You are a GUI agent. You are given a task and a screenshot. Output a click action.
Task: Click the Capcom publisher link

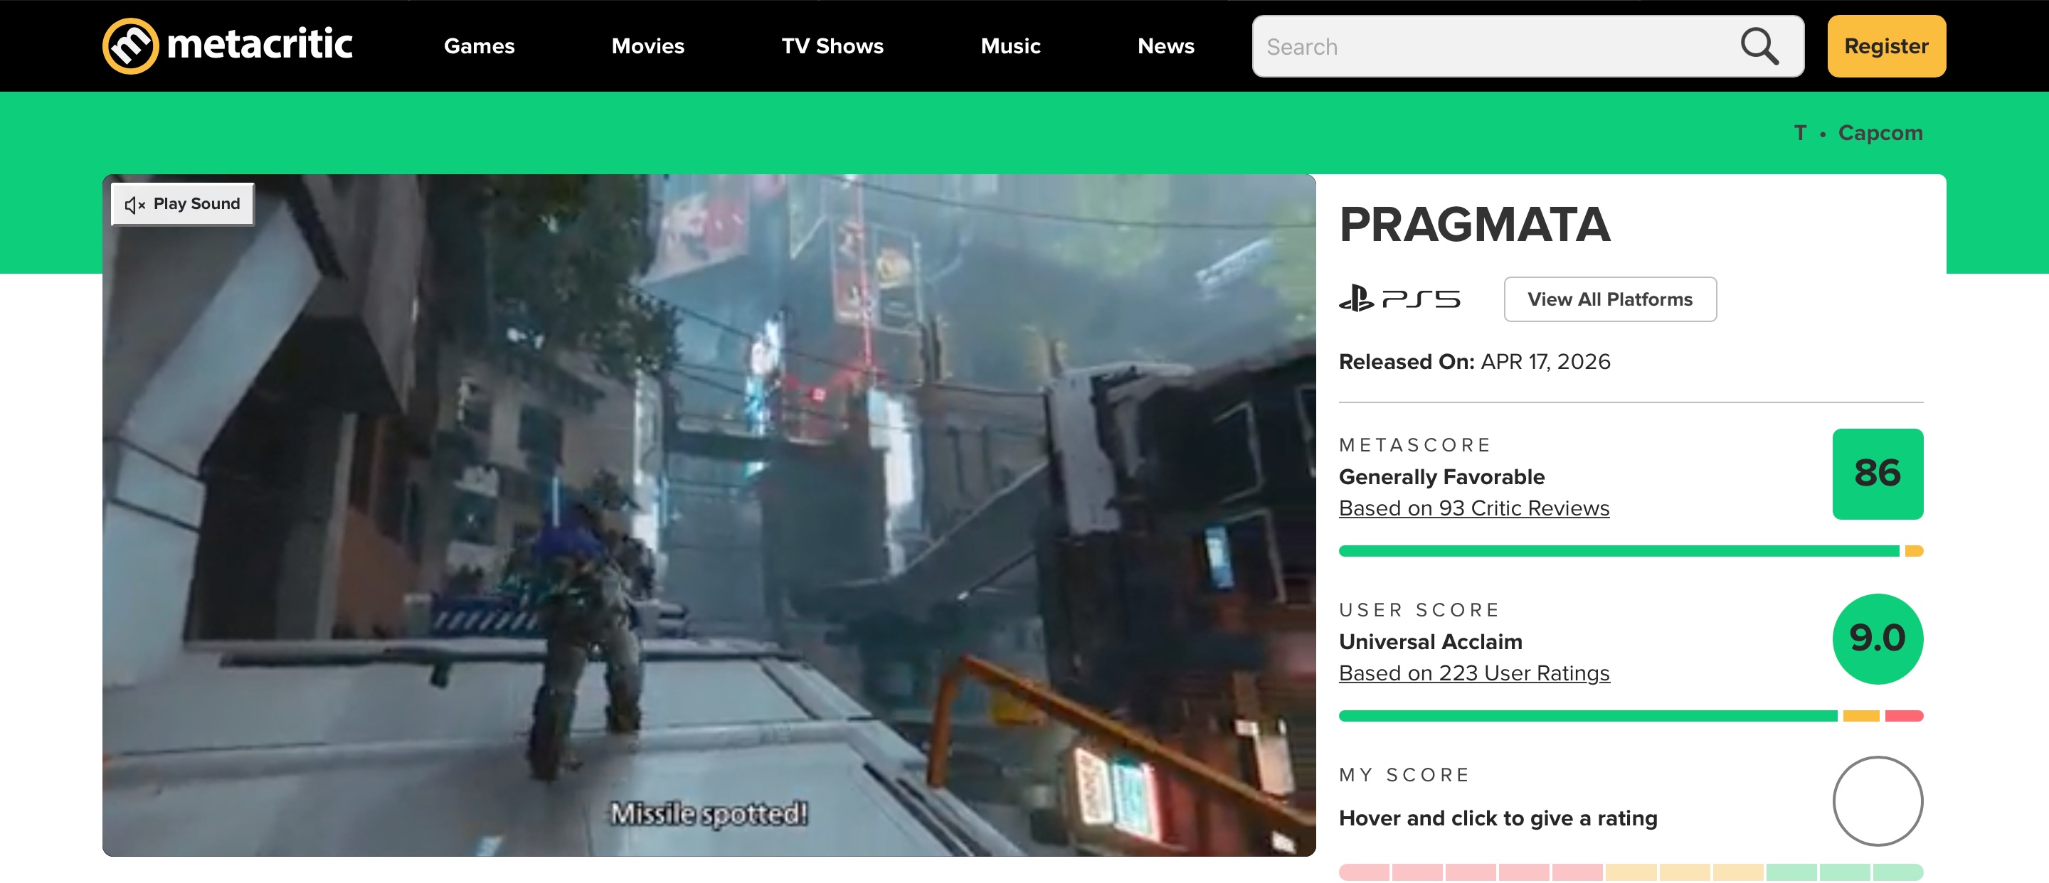pyautogui.click(x=1880, y=133)
